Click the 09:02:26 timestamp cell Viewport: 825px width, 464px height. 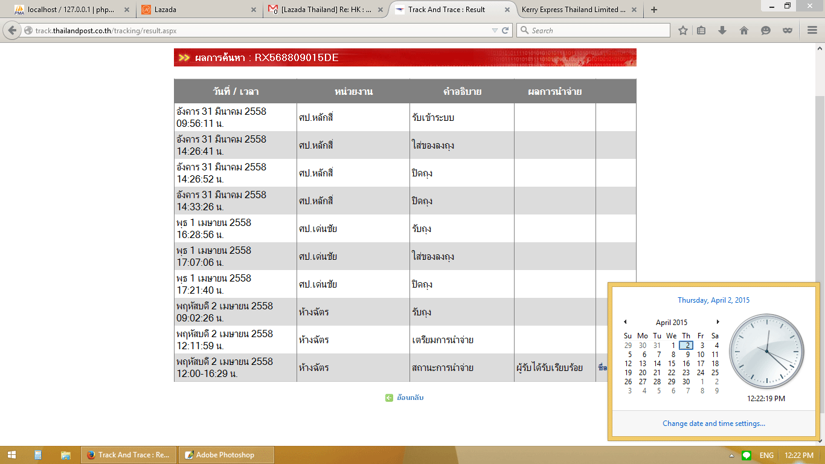tap(236, 312)
